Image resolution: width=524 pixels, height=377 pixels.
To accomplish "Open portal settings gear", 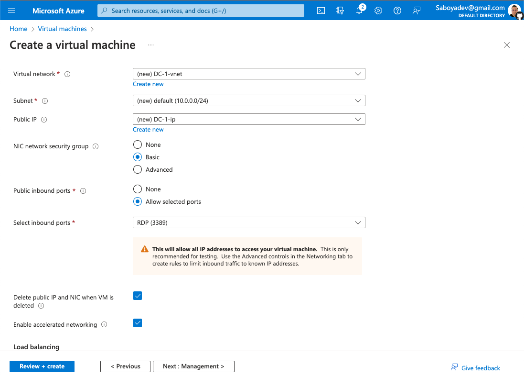I will (x=378, y=11).
